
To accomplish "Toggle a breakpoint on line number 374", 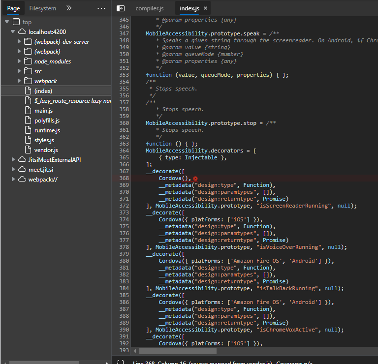I will [124, 219].
